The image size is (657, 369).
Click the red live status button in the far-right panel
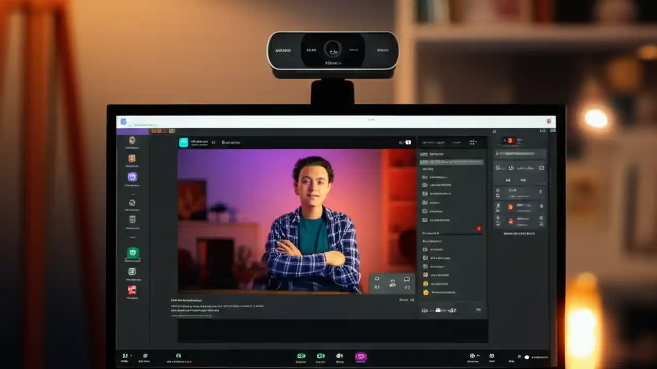511,139
